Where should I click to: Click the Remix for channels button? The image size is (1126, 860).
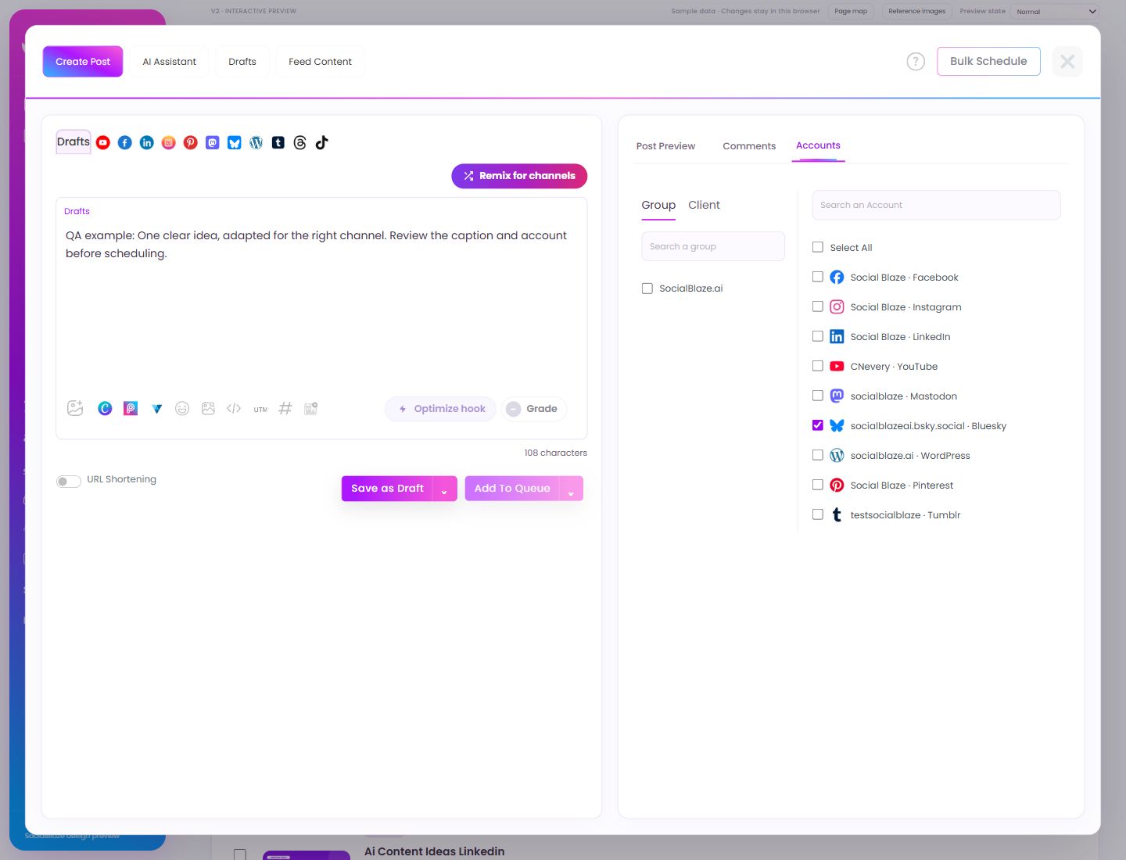point(519,176)
